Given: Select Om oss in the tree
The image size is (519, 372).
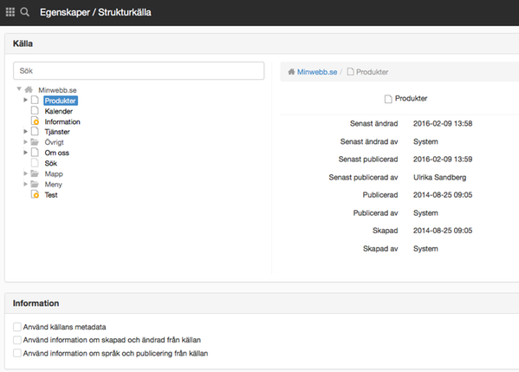Looking at the screenshot, I should coord(57,153).
